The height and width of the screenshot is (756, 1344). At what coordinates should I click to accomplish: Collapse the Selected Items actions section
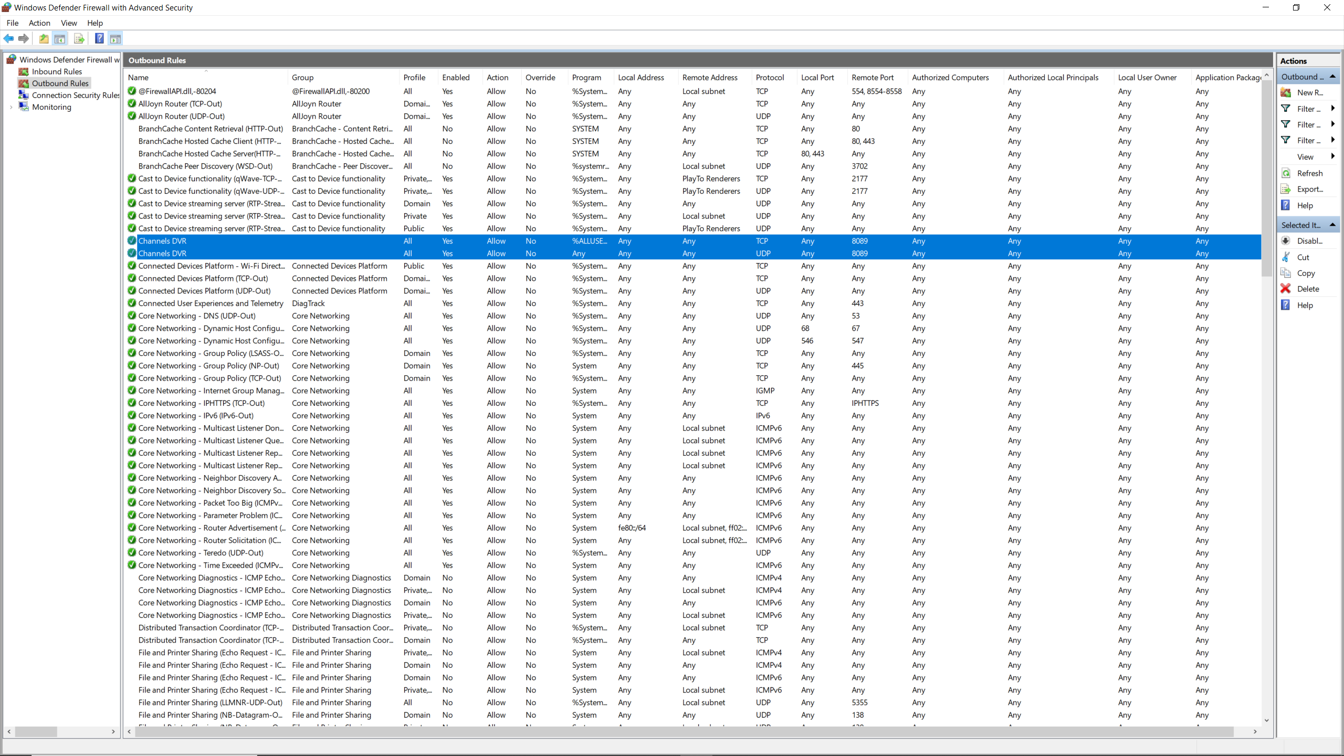1332,225
